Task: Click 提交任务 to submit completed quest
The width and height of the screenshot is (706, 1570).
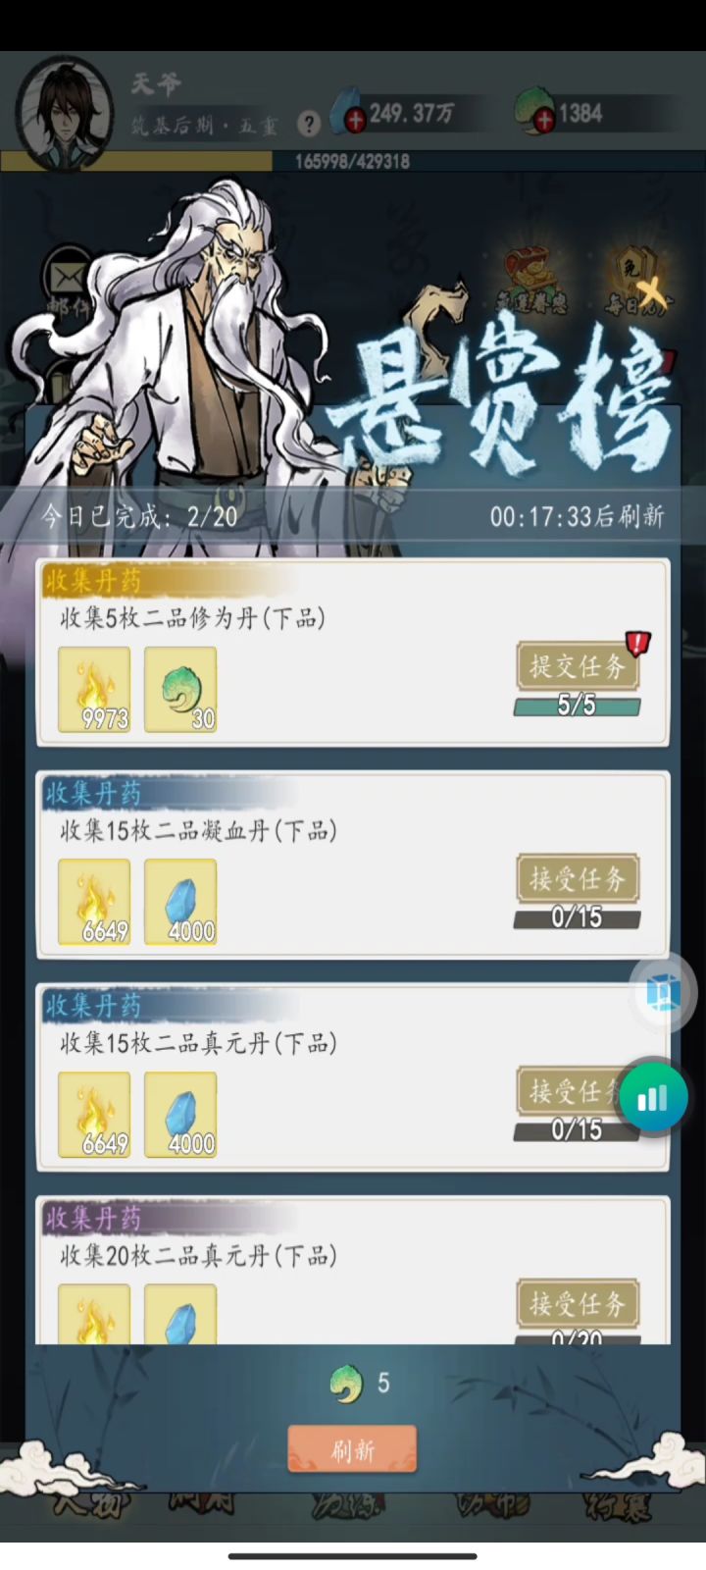Action: click(577, 666)
